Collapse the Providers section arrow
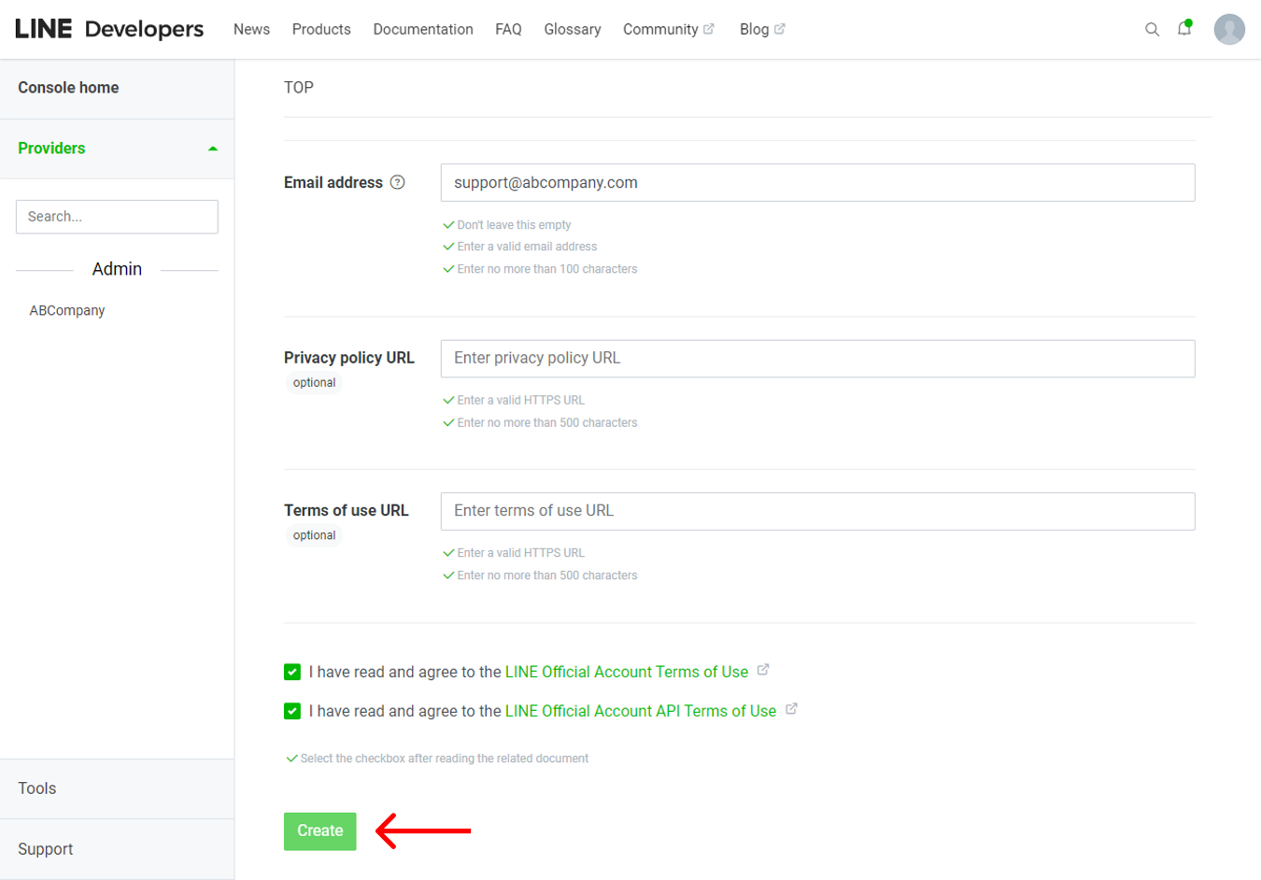 point(213,149)
